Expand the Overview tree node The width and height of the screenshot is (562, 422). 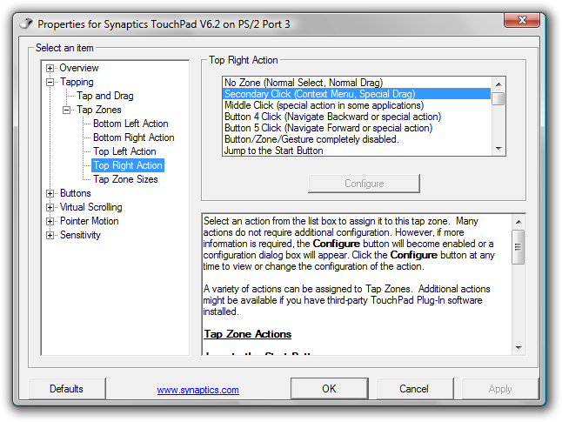(50, 68)
